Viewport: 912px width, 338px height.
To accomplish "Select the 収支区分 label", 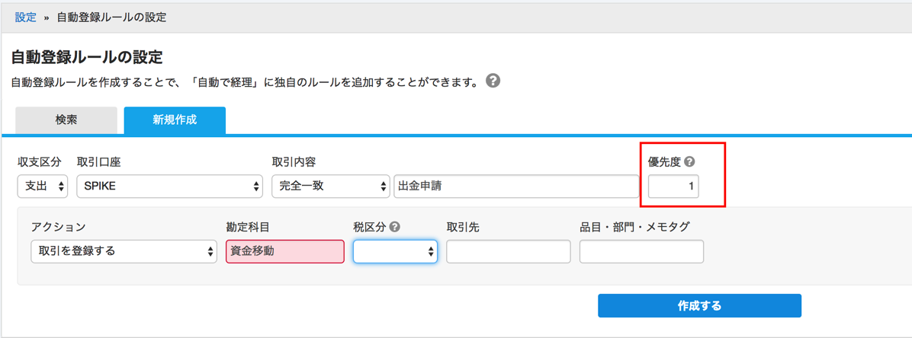I will (39, 162).
